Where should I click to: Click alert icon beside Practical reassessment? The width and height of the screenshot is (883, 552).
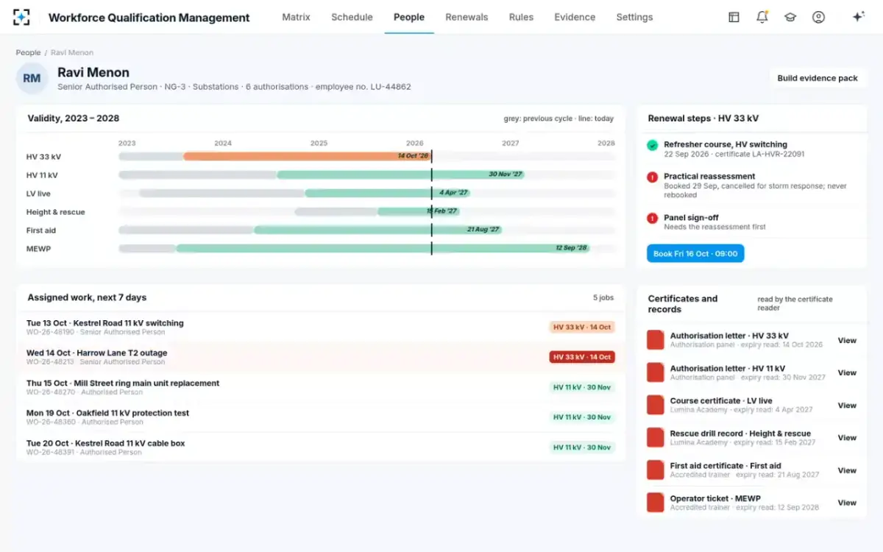[x=652, y=177]
